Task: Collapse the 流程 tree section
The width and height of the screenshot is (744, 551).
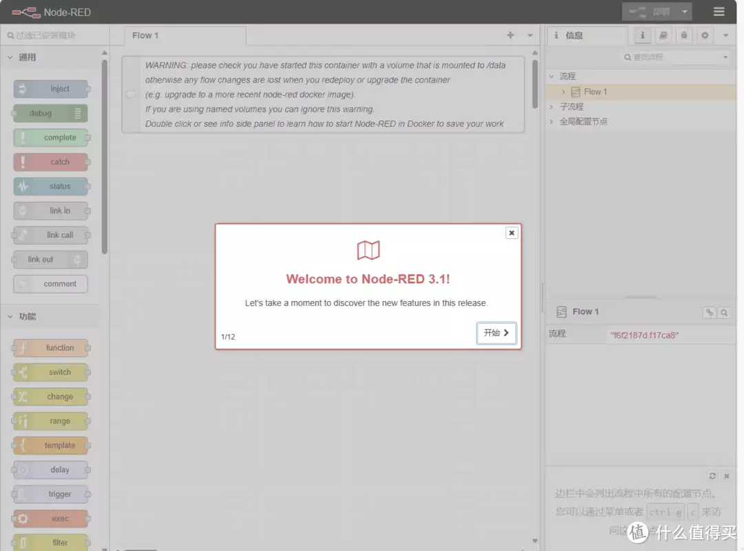Action: coord(551,76)
